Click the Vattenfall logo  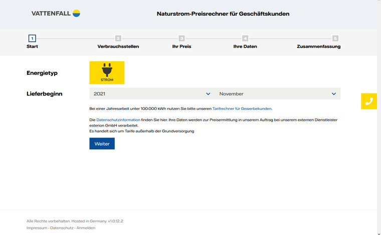tap(56, 14)
